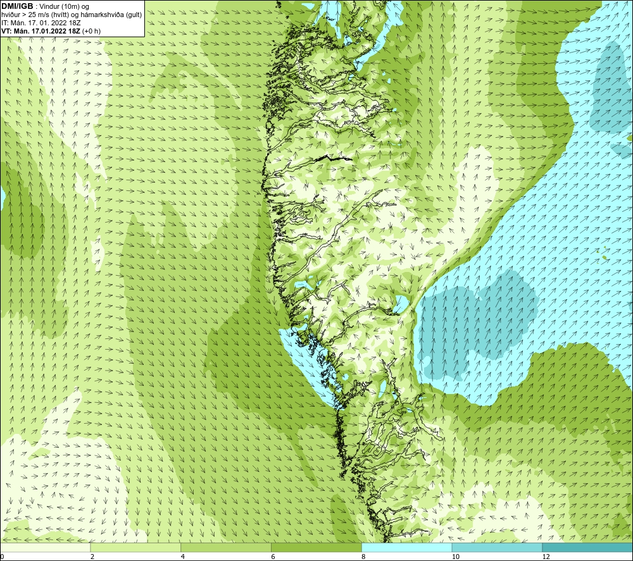
Task: Click the DMI/IGB title text
Action: pyautogui.click(x=17, y=6)
